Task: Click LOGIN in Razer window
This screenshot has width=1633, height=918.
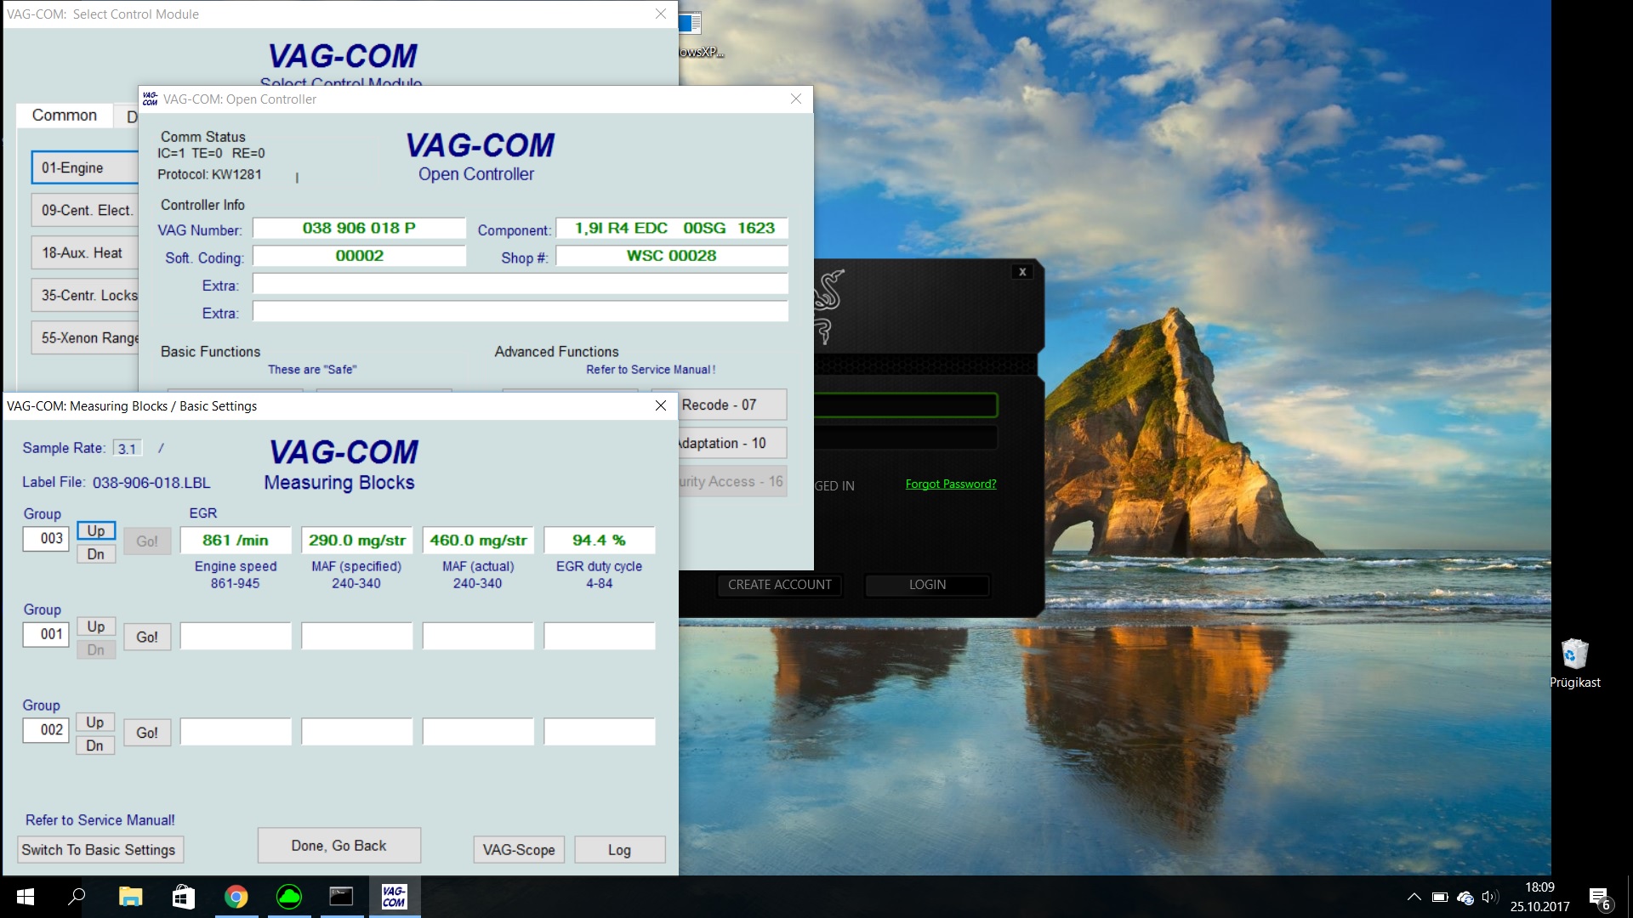Action: tap(927, 585)
